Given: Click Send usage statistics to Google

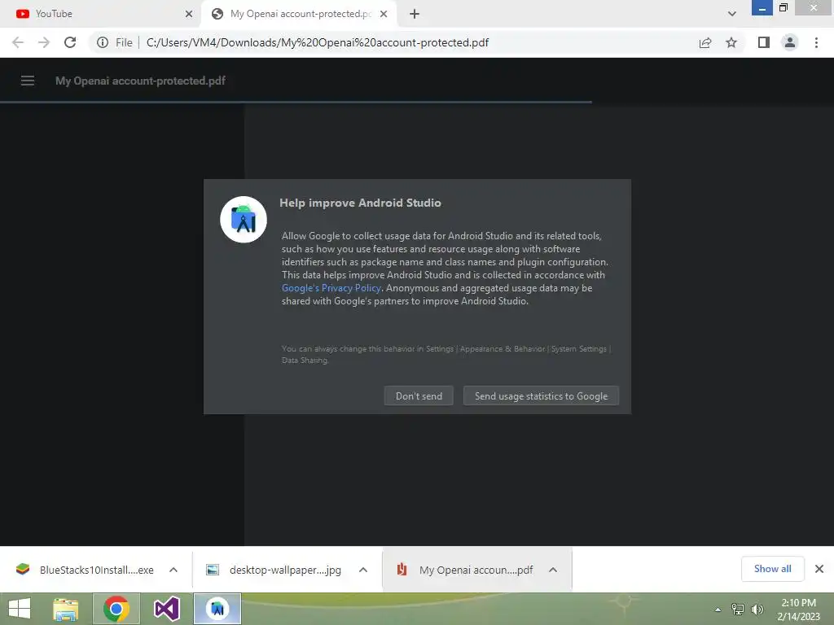Looking at the screenshot, I should (x=541, y=396).
